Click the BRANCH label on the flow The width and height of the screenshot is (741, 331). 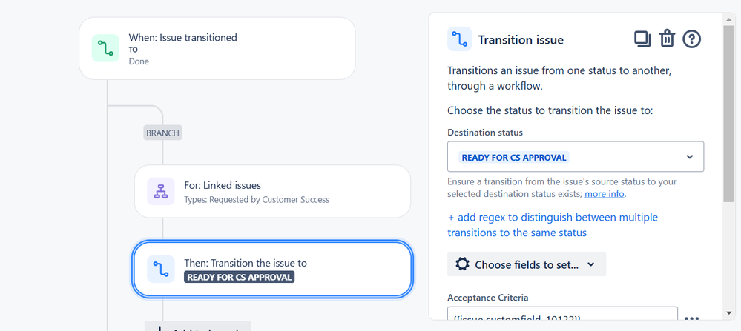point(162,133)
